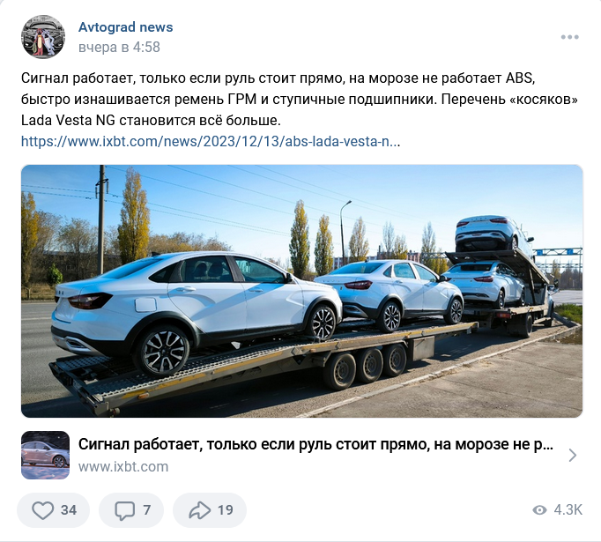Open comments via the speech bubble icon
The height and width of the screenshot is (542, 601).
coord(124,510)
